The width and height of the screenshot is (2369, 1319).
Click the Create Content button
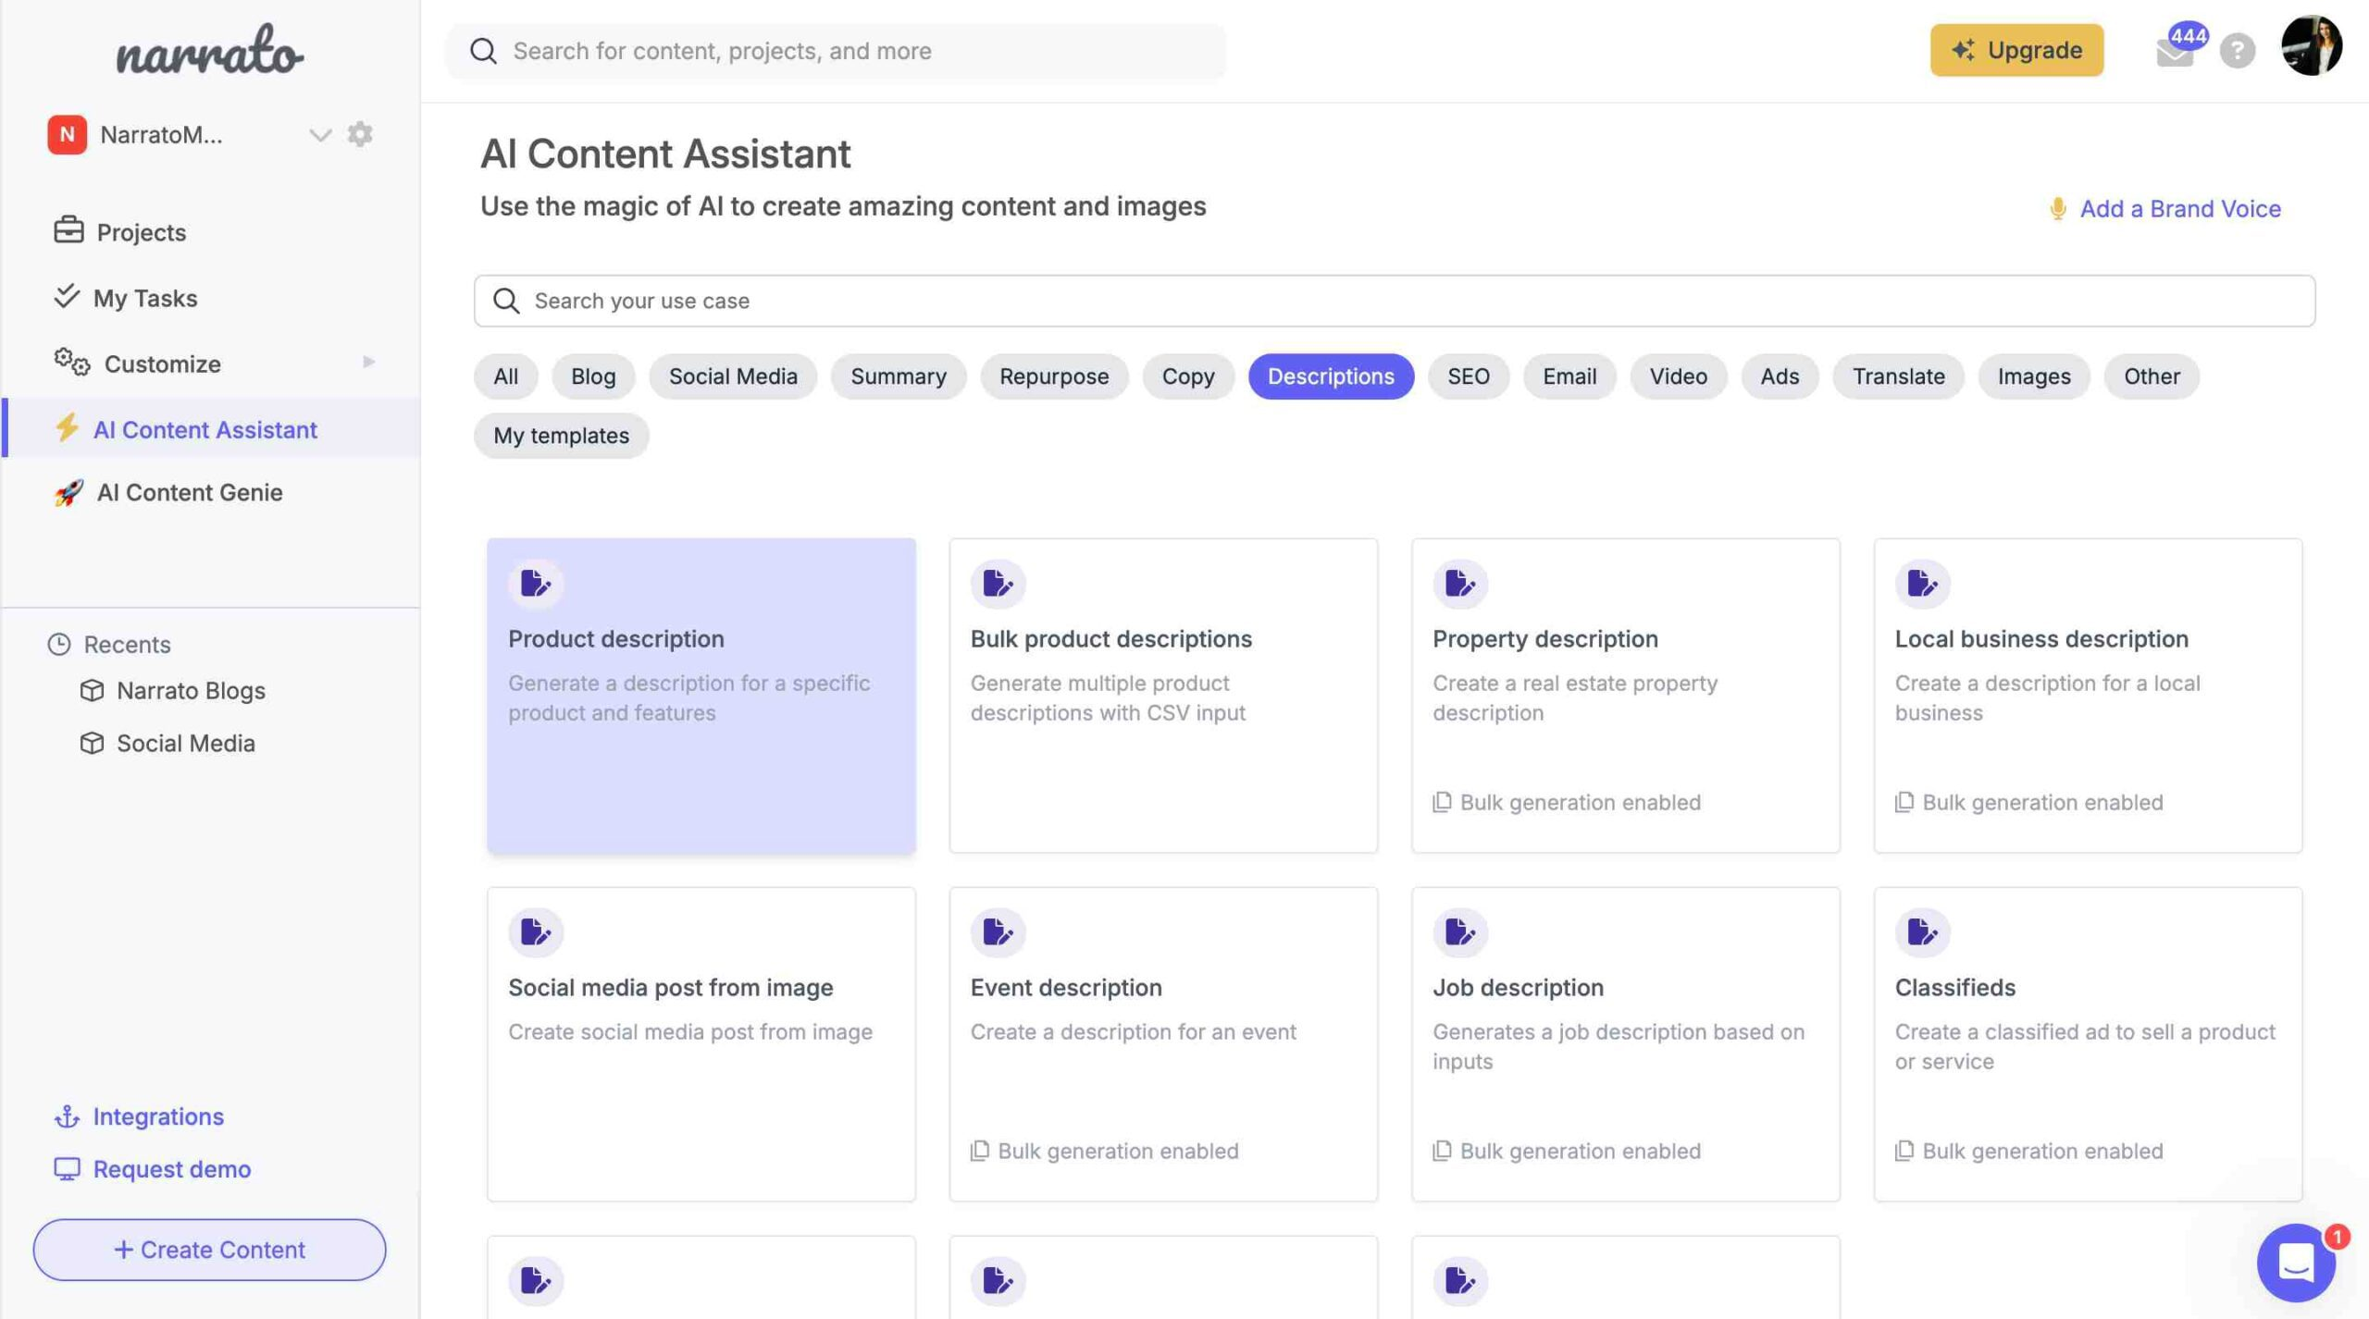tap(210, 1249)
